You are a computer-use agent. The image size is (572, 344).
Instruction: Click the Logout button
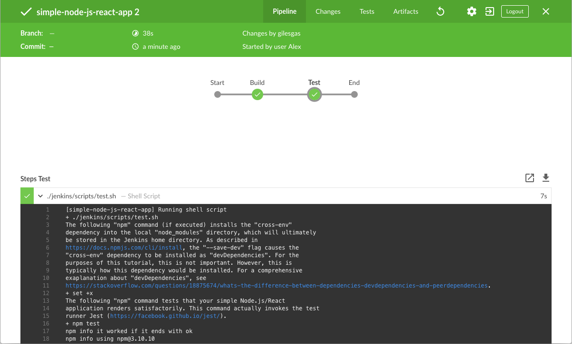[x=515, y=11]
